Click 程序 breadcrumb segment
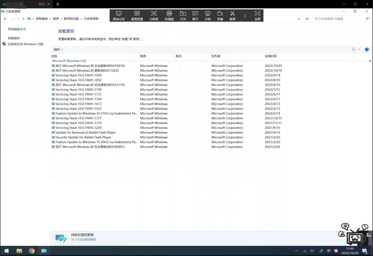Screen dimensions: 373x256 tap(56, 19)
